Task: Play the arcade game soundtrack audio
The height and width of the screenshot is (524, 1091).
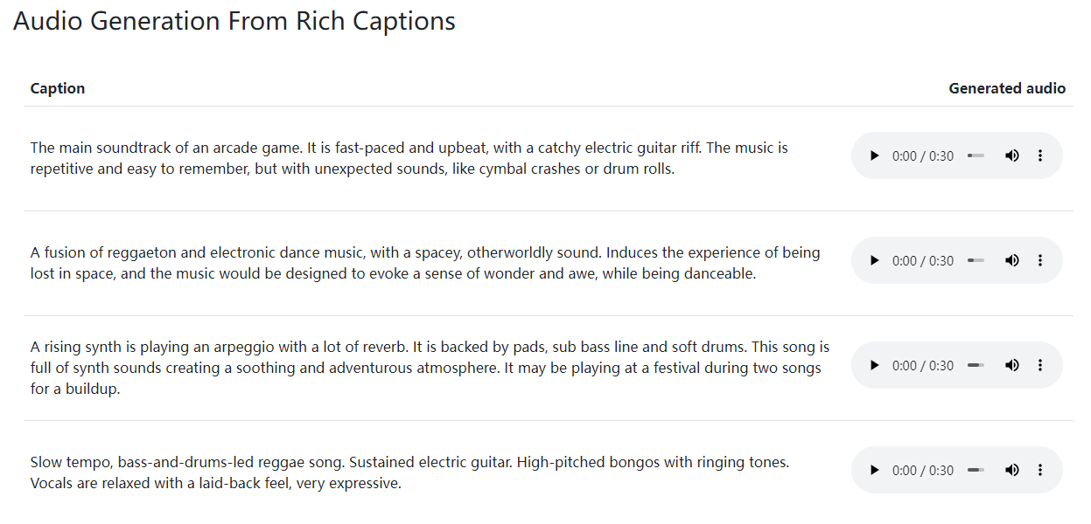Action: pyautogui.click(x=874, y=155)
